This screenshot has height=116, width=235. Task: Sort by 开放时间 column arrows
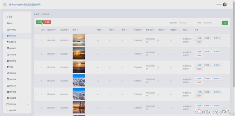142,30
